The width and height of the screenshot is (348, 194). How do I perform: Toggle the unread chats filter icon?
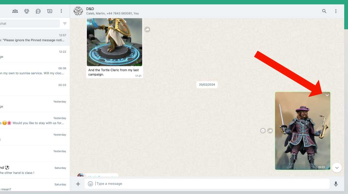point(65,24)
